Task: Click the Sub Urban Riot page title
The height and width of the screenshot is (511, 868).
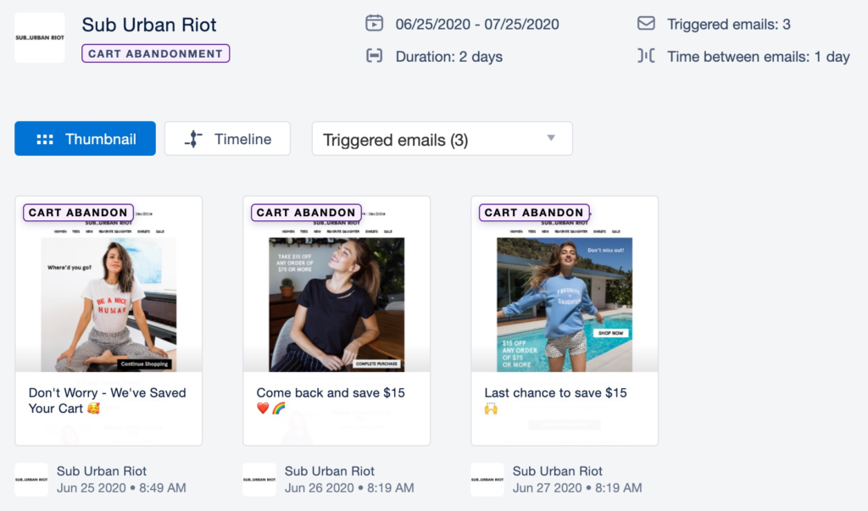Action: click(x=149, y=25)
